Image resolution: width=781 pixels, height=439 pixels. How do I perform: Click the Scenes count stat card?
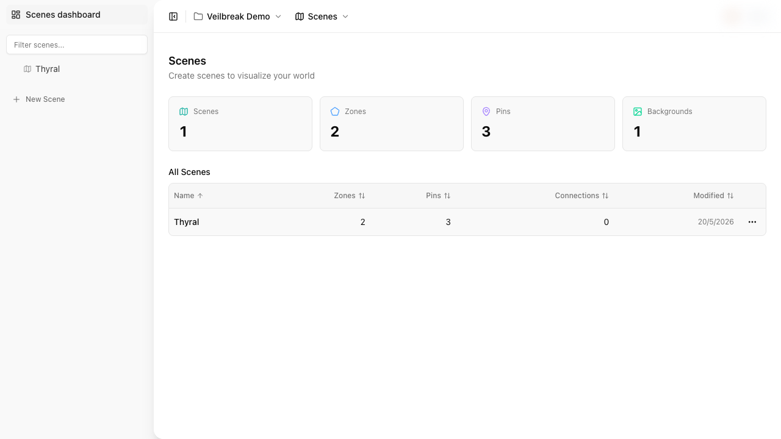tap(240, 124)
